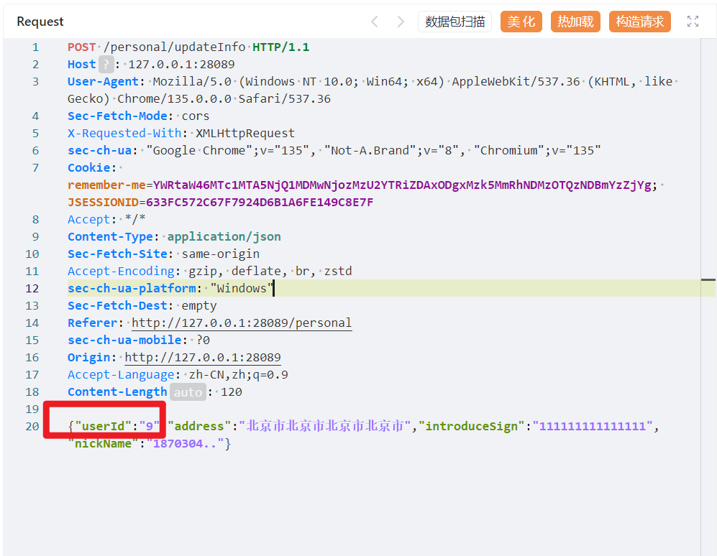This screenshot has height=556, width=717.
Task: Click the application/json Content-Type value
Action: pos(224,237)
